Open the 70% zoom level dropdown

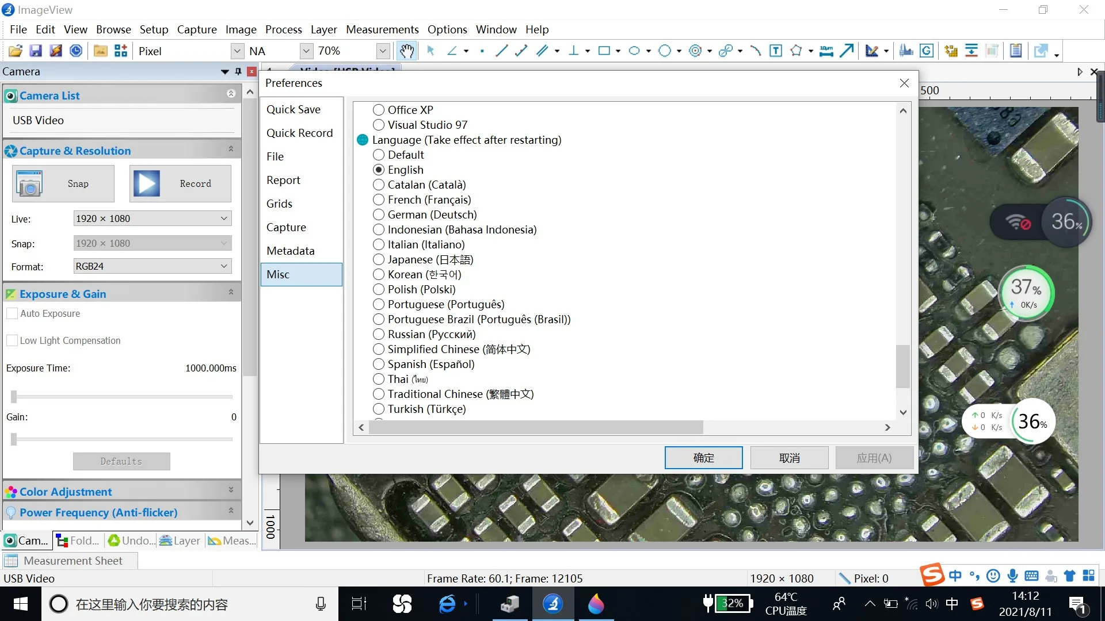click(383, 51)
